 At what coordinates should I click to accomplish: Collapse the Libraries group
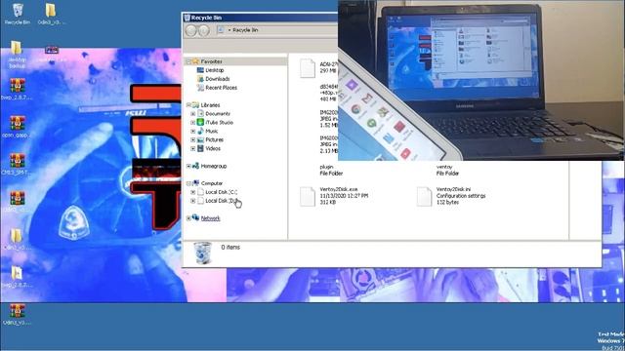pos(188,105)
